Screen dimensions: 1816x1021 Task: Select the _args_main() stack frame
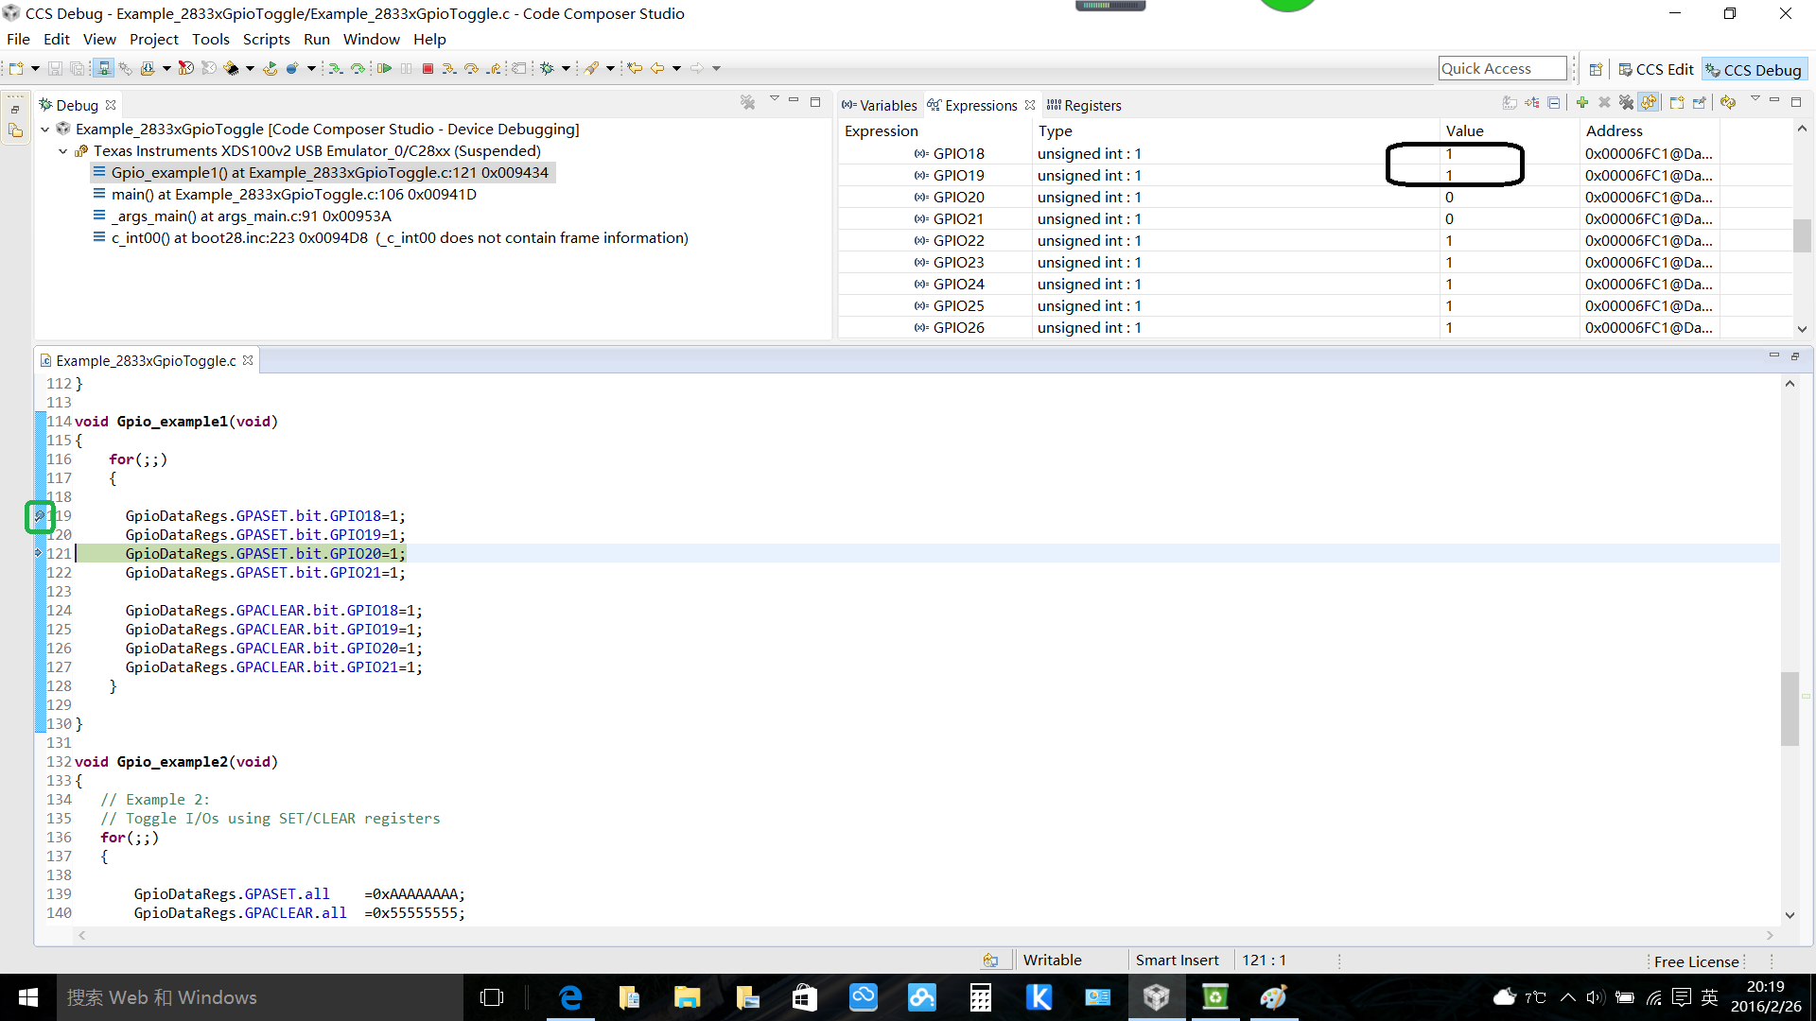[251, 216]
